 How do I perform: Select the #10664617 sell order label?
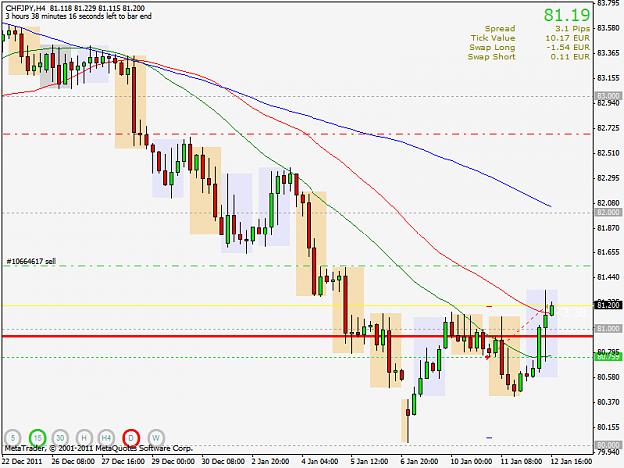(x=31, y=261)
